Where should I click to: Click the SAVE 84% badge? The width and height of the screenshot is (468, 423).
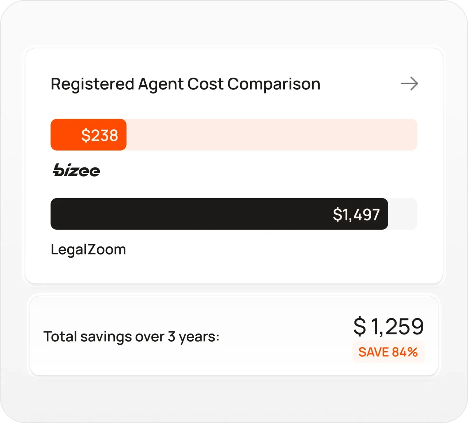tap(388, 352)
